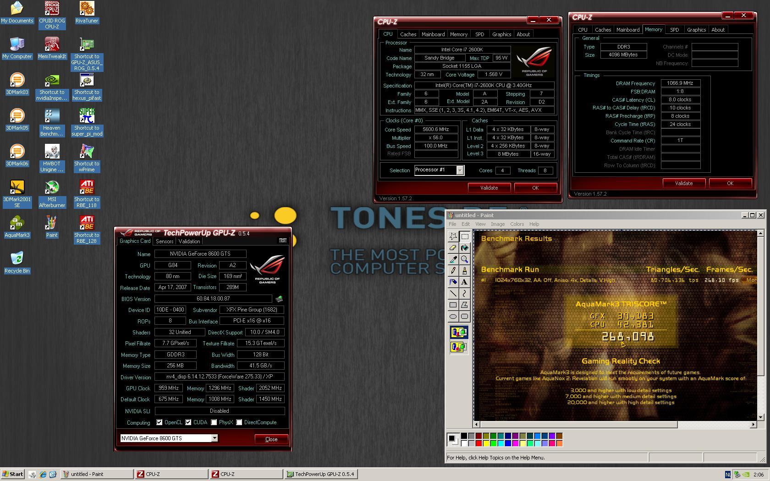This screenshot has height=481, width=770.
Task: Open the Graphics tab in CPU-Z Memory window
Action: point(696,30)
